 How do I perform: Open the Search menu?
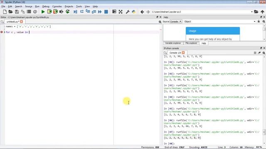point(18,7)
